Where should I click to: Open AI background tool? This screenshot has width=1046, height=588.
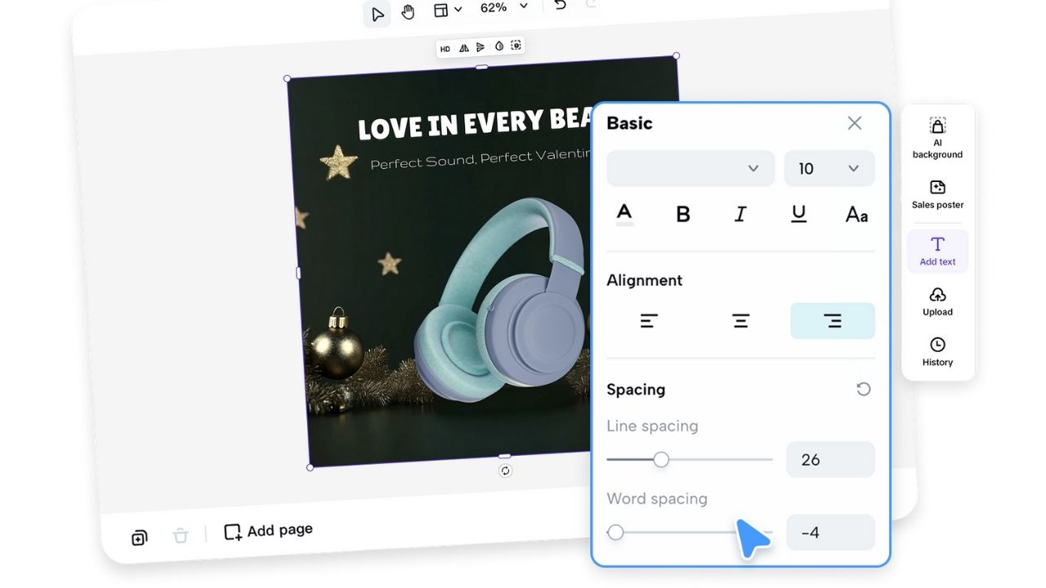[x=937, y=137]
